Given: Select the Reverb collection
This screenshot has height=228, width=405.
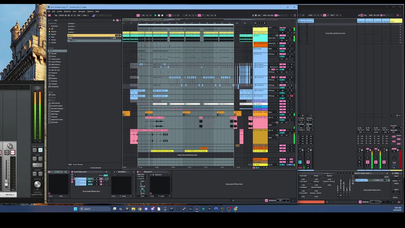Looking at the screenshot, I should 54,31.
